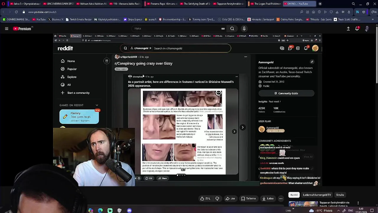The image size is (378, 213).
Task: Collapse the Games on Reddit section
Action: 97,105
